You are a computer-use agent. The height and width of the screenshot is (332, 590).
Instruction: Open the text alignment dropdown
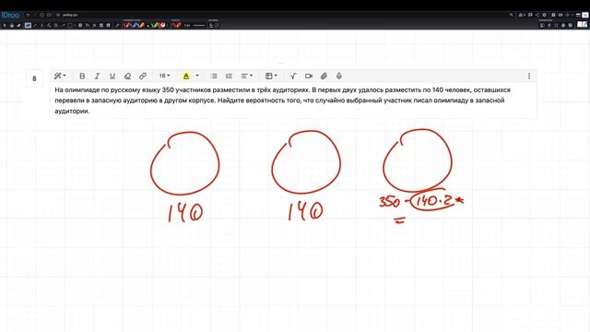click(246, 76)
